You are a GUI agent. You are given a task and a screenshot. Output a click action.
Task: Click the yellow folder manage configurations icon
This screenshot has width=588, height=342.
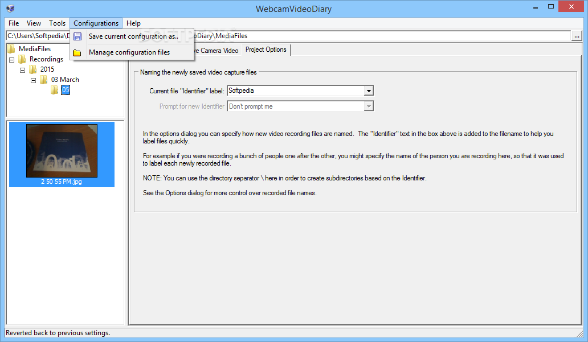[x=77, y=53]
